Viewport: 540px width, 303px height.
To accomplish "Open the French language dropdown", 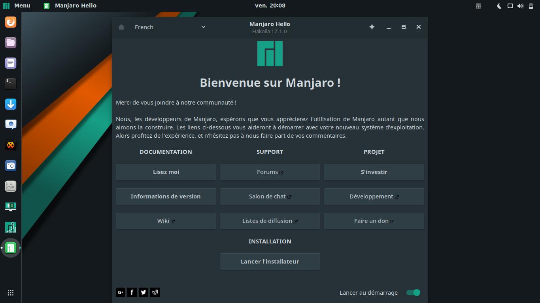I will pyautogui.click(x=170, y=27).
